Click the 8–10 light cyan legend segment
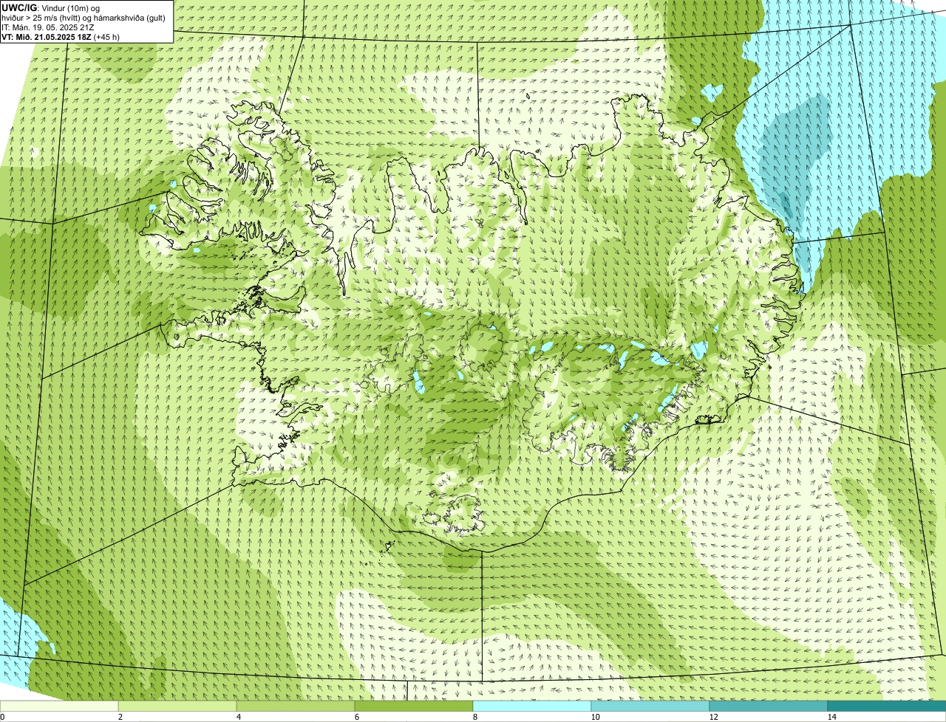 [532, 706]
